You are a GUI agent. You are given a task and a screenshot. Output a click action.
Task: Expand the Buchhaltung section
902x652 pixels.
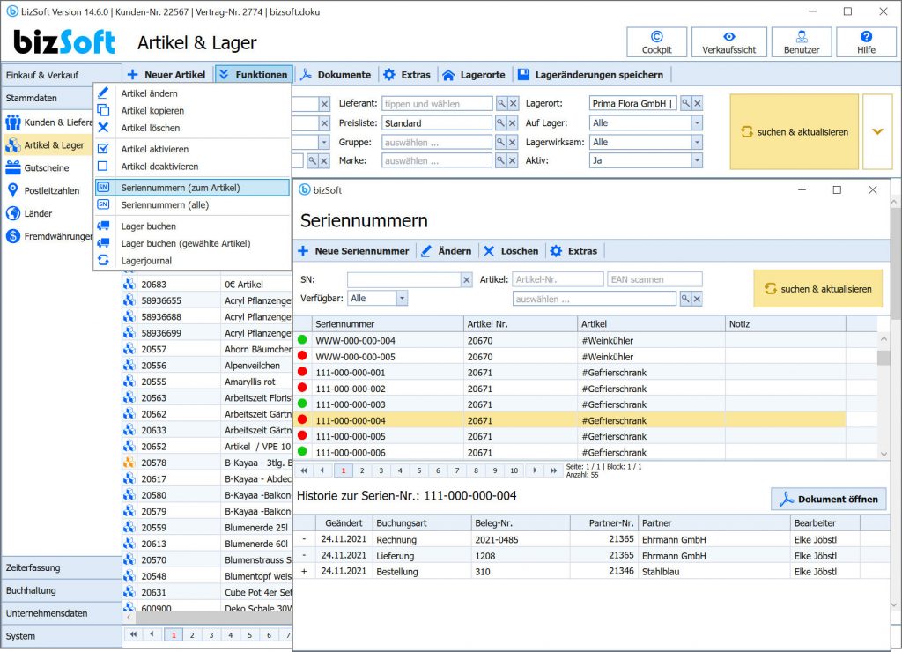(x=61, y=590)
